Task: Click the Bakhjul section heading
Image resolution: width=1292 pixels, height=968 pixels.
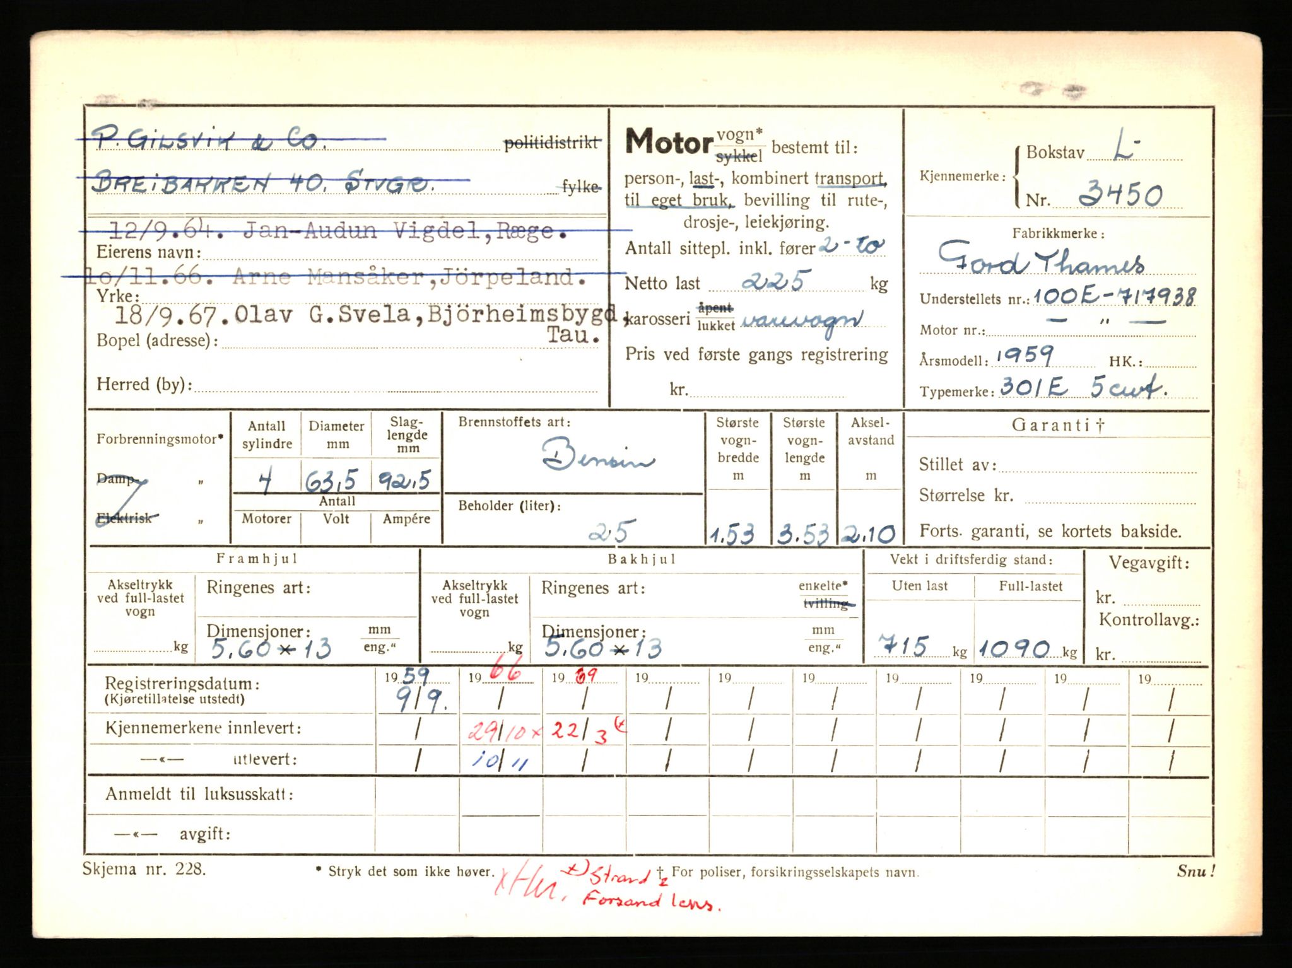Action: point(642,559)
